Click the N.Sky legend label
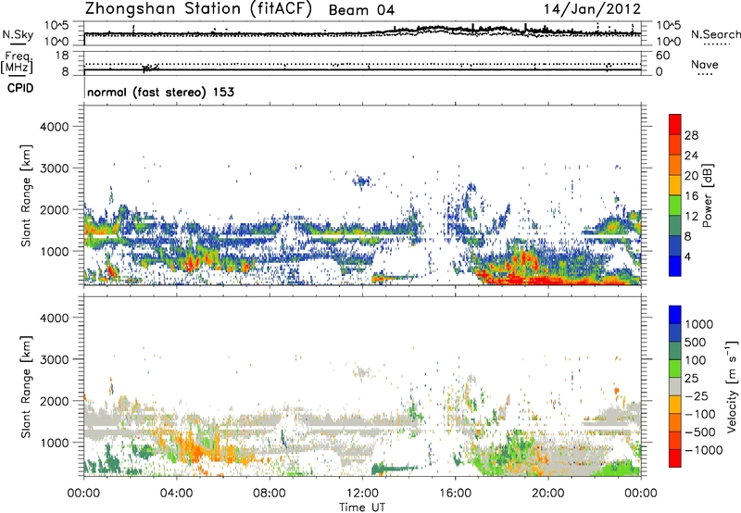741x513 pixels. (x=18, y=34)
